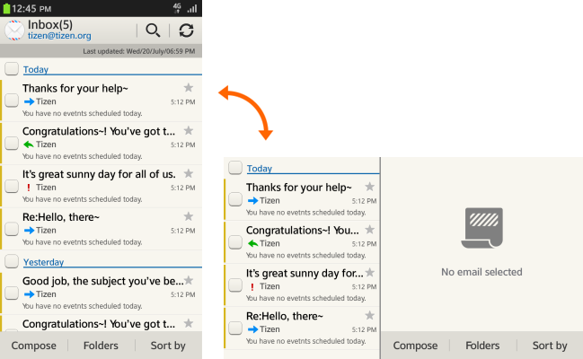Tap Compose in the split view toolbar
The height and width of the screenshot is (359, 583).
[x=415, y=346]
